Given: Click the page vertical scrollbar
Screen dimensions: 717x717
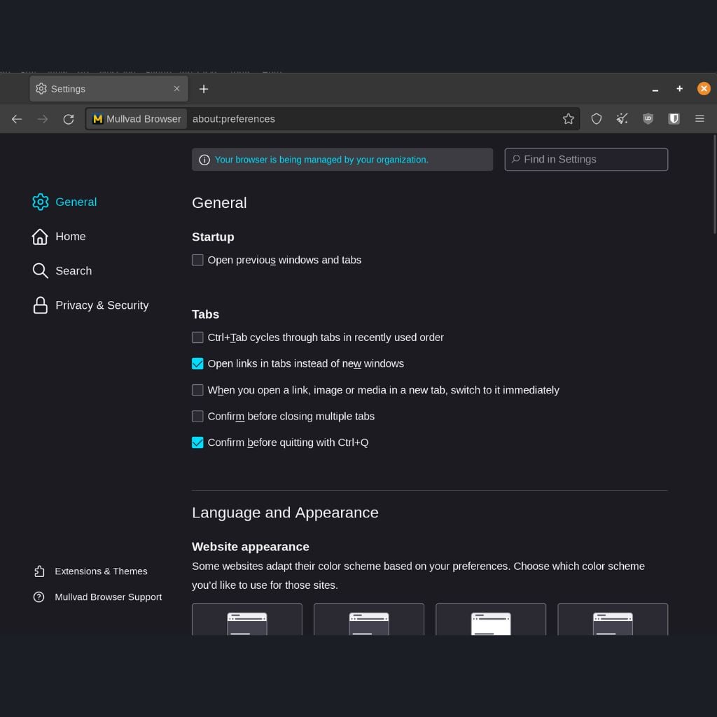Looking at the screenshot, I should click(x=714, y=184).
